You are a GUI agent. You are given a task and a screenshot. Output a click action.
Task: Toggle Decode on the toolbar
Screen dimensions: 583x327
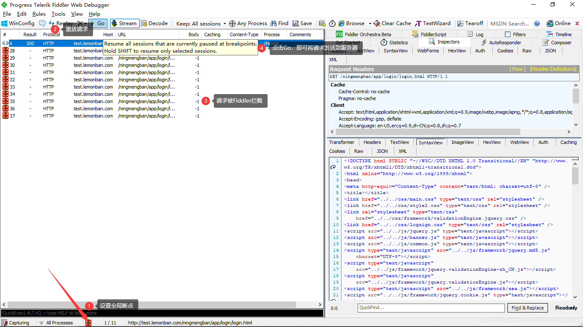[x=154, y=23]
